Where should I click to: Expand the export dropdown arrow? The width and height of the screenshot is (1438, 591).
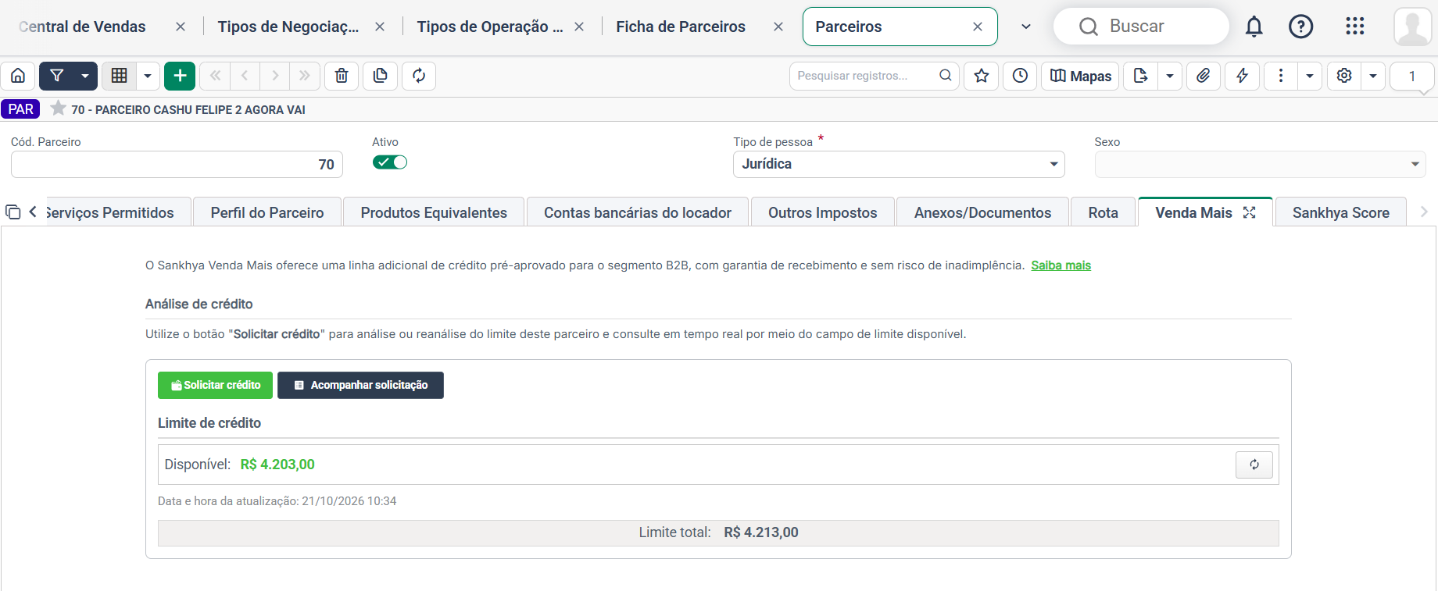(1170, 76)
